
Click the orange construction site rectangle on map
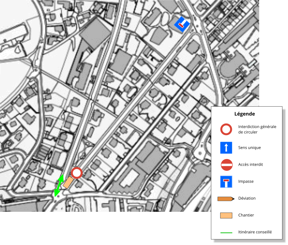tap(68, 183)
